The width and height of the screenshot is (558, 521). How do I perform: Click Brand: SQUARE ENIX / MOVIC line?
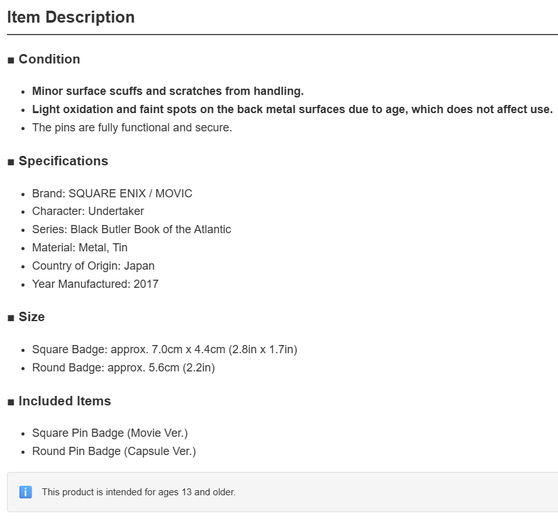coord(112,194)
